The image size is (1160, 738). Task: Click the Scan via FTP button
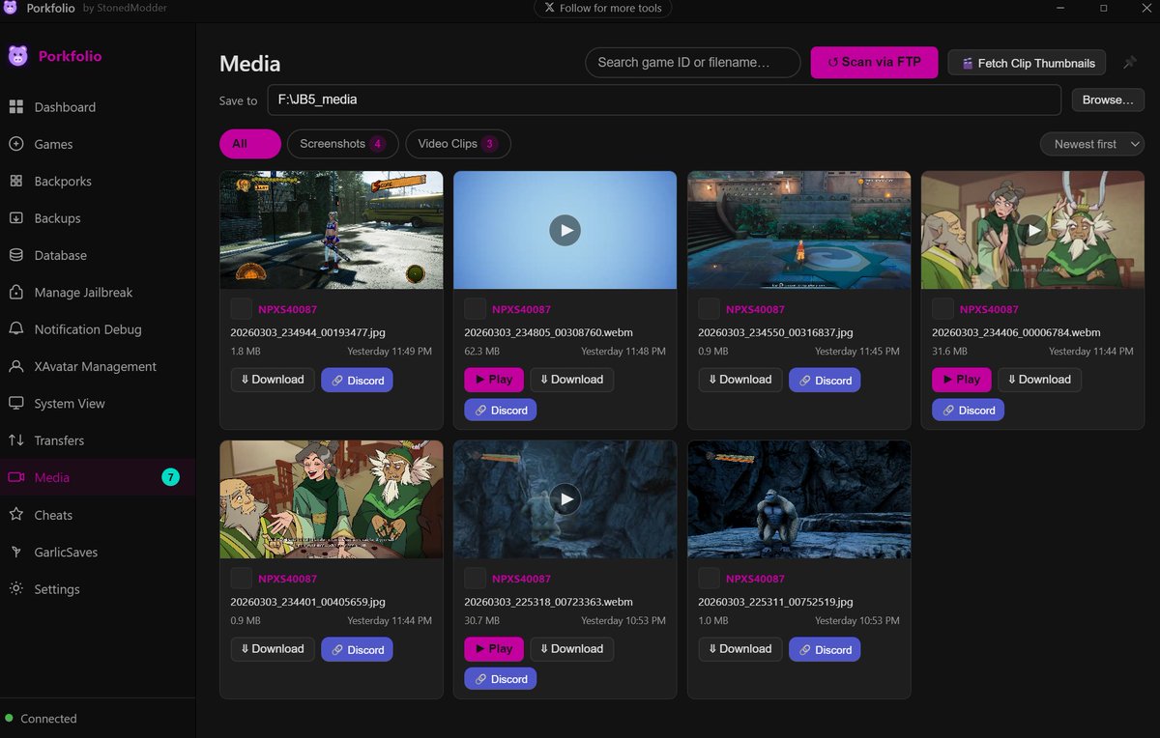pyautogui.click(x=874, y=63)
